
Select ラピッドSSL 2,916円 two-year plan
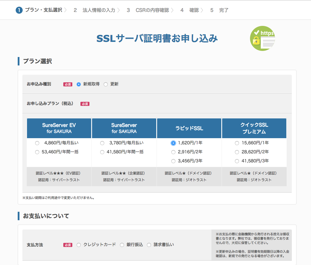[173, 152]
